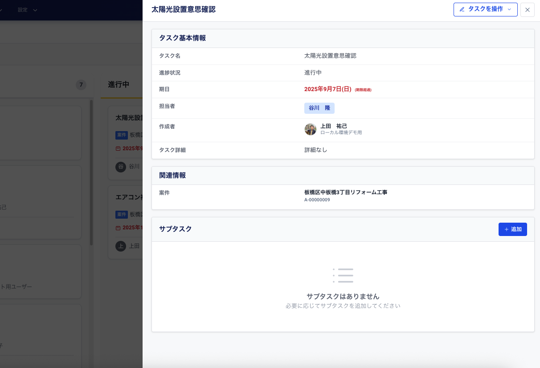540x368 pixels.
Task: Click 上田 祐己 creator avatar photo
Action: click(310, 129)
